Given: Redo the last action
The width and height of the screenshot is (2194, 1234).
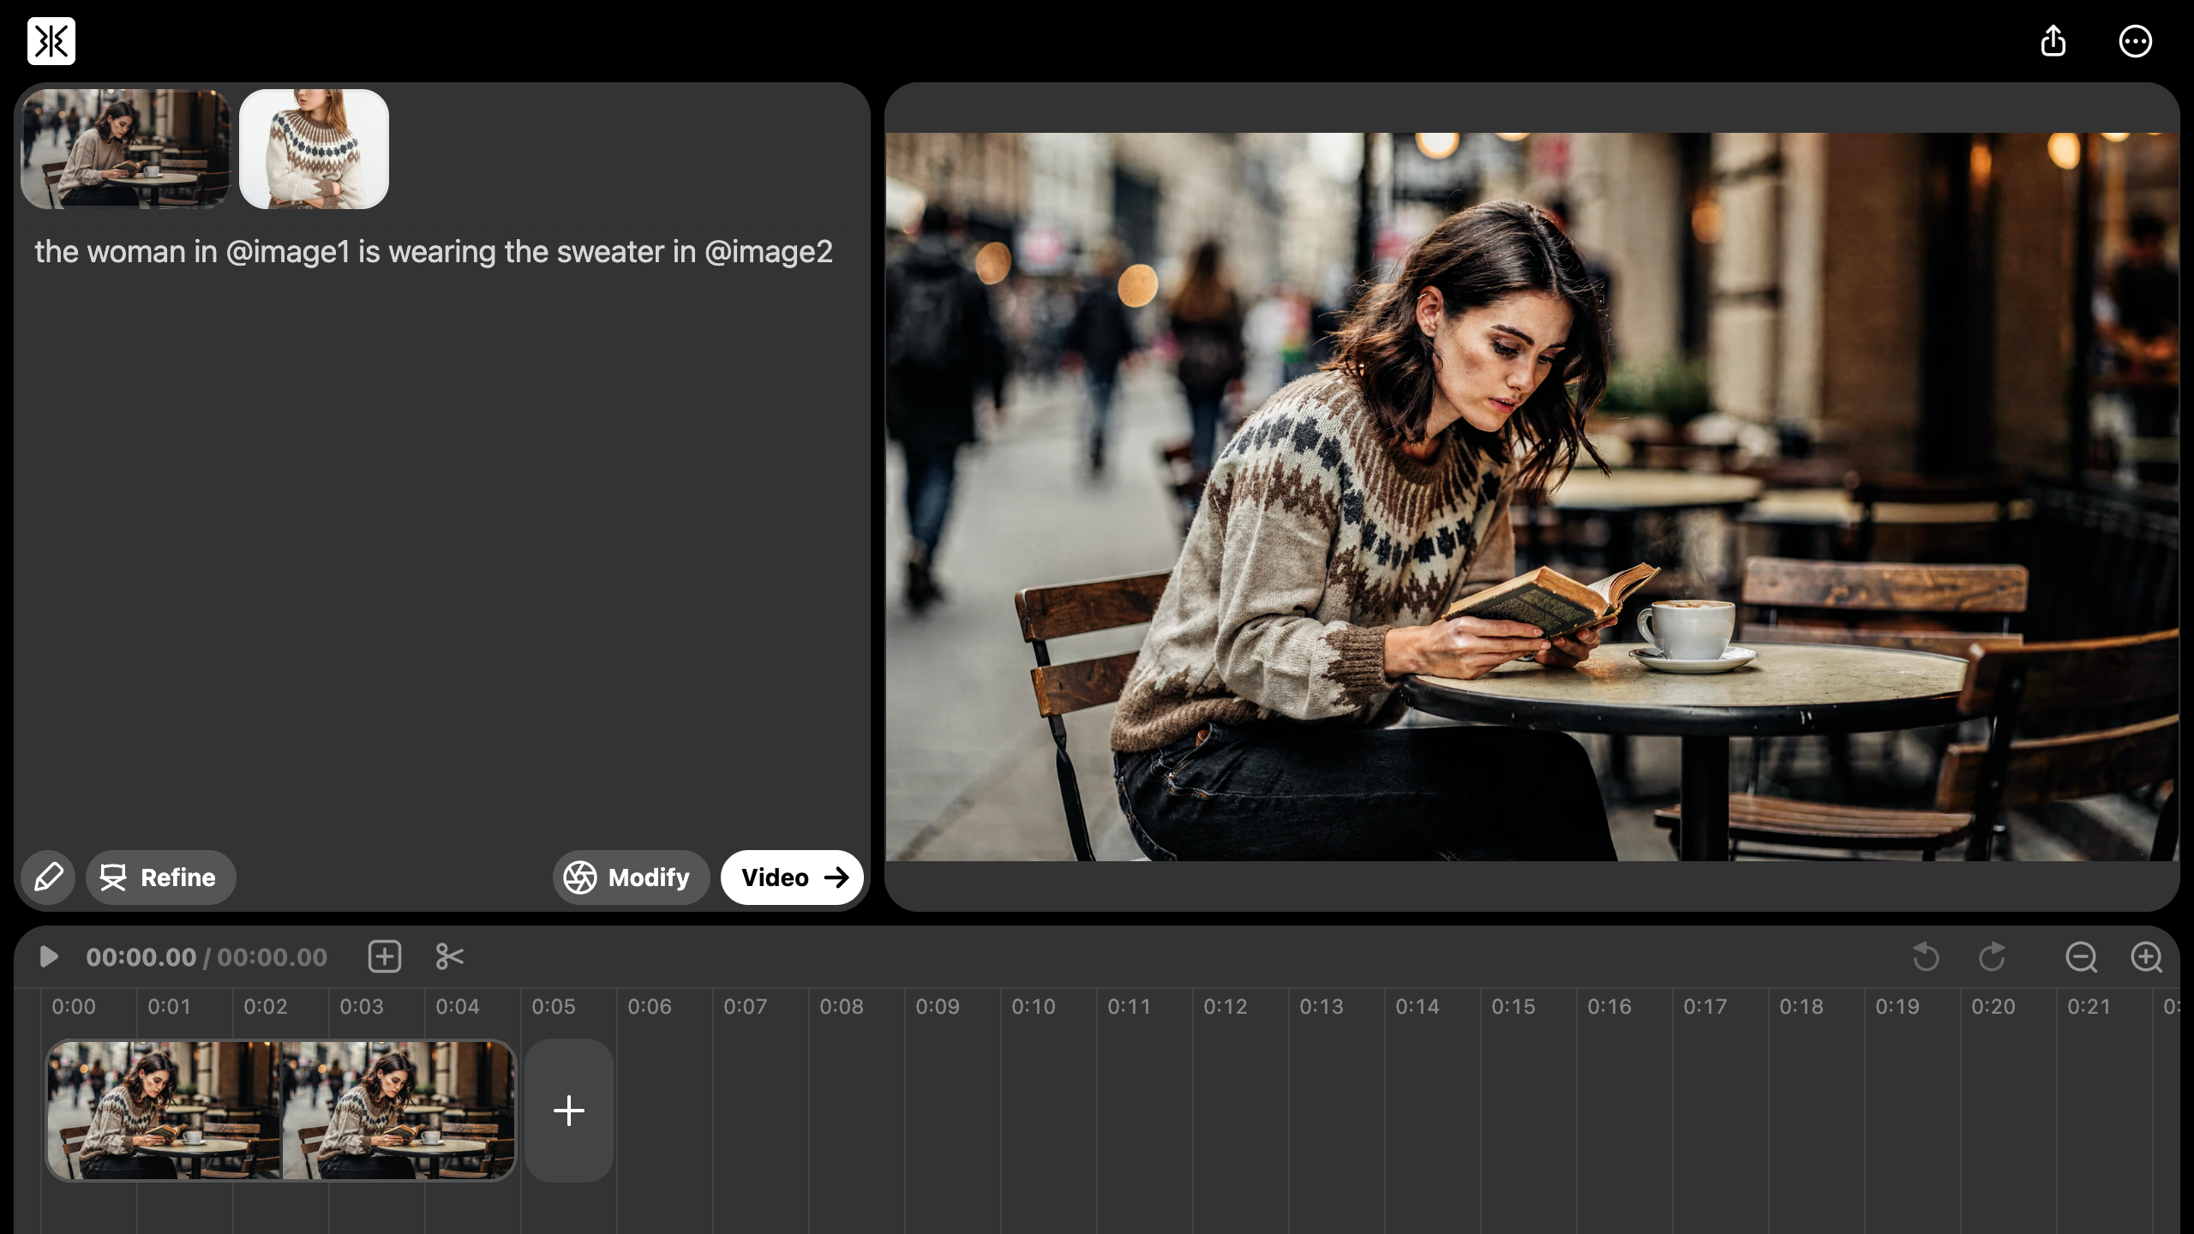Looking at the screenshot, I should tap(1992, 956).
